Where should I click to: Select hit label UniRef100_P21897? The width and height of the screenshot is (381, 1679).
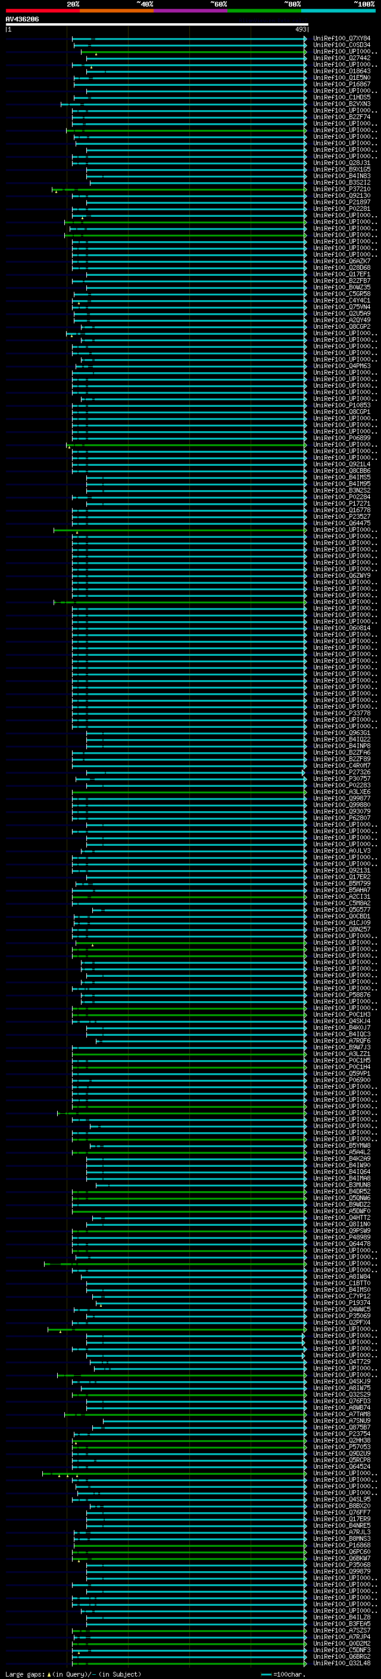[342, 202]
